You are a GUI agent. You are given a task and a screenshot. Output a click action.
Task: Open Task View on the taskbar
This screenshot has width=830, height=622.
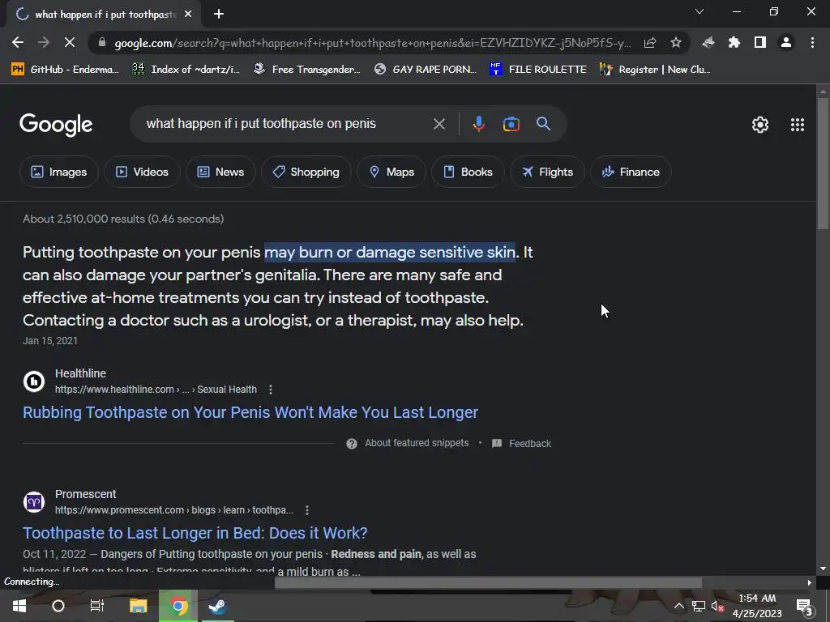97,606
